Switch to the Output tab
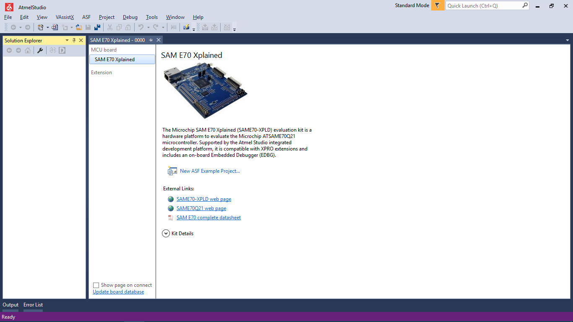 10,305
